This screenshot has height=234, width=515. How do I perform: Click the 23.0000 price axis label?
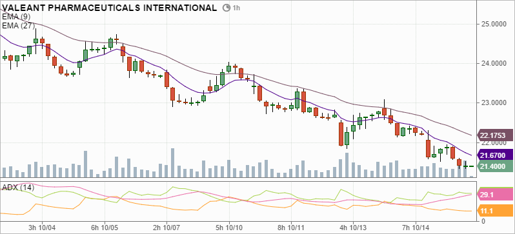[x=493, y=103]
